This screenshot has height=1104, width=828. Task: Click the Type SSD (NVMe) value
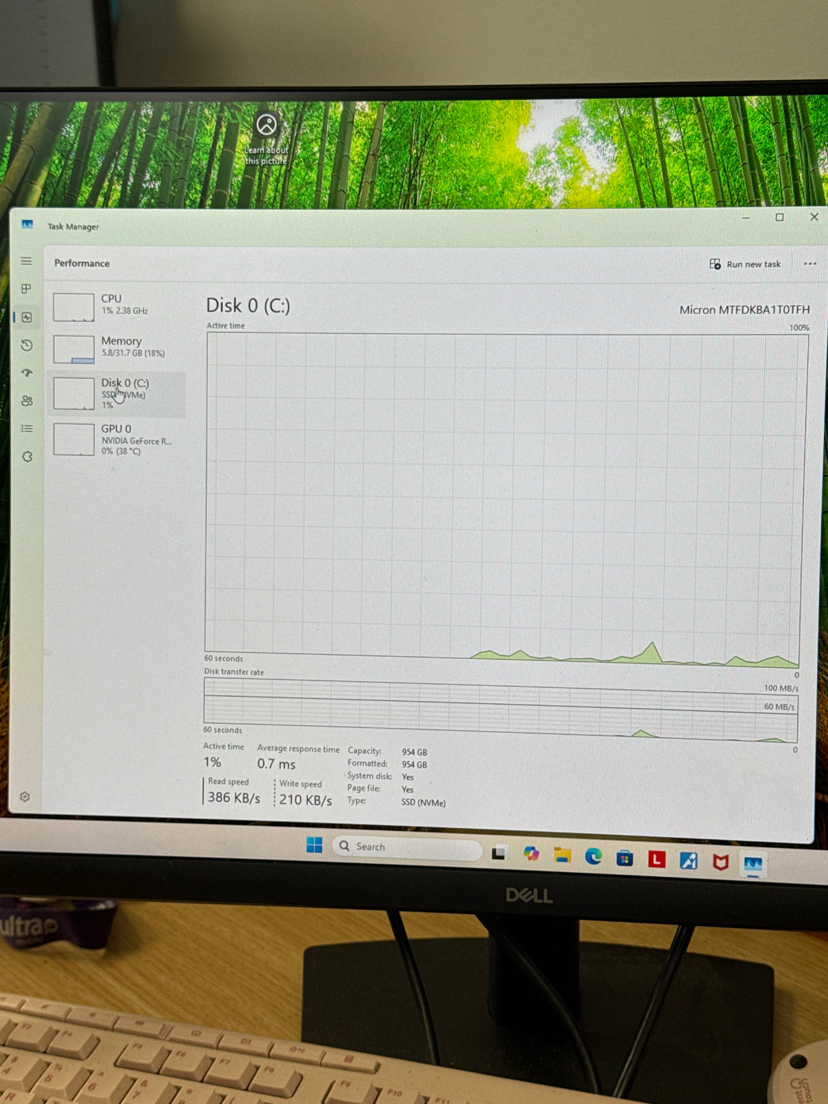(424, 802)
